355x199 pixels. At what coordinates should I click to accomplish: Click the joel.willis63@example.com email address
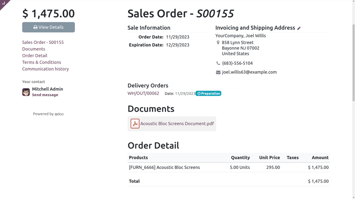click(x=249, y=72)
